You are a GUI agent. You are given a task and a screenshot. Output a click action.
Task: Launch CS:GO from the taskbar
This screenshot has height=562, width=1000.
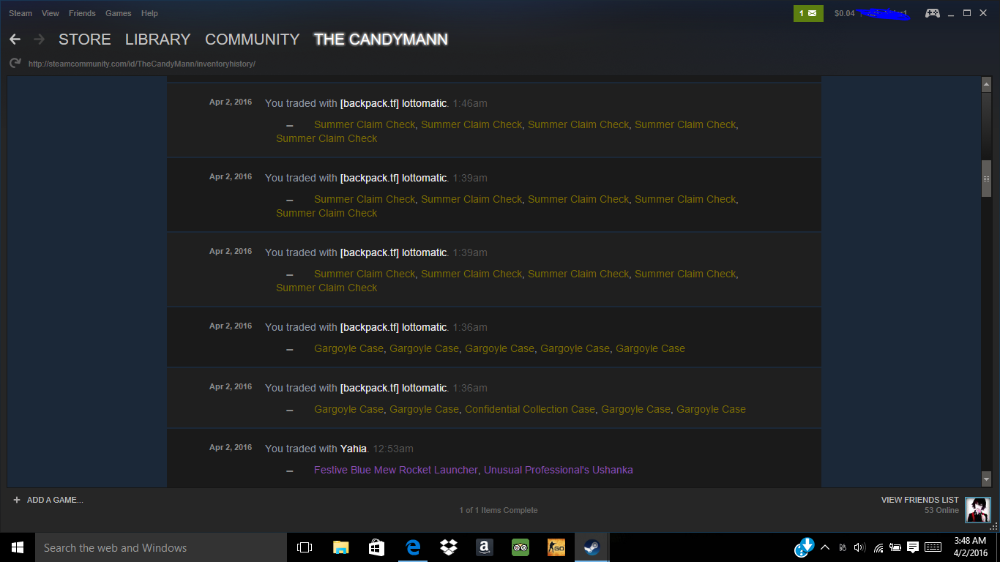pos(556,547)
